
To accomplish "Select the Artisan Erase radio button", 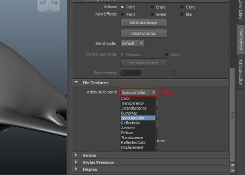I will tap(152, 7).
